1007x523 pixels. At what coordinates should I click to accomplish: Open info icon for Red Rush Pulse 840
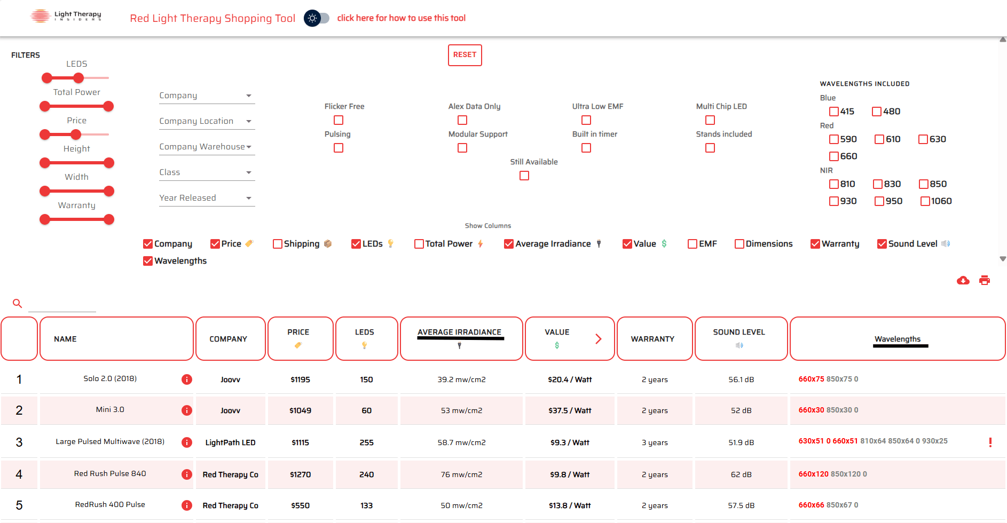click(187, 474)
